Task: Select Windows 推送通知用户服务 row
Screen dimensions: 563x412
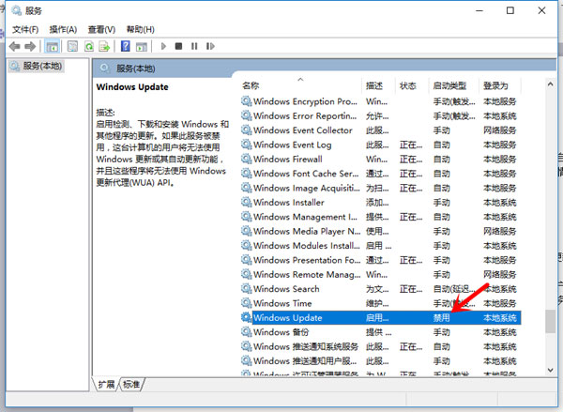Action: pyautogui.click(x=381, y=361)
